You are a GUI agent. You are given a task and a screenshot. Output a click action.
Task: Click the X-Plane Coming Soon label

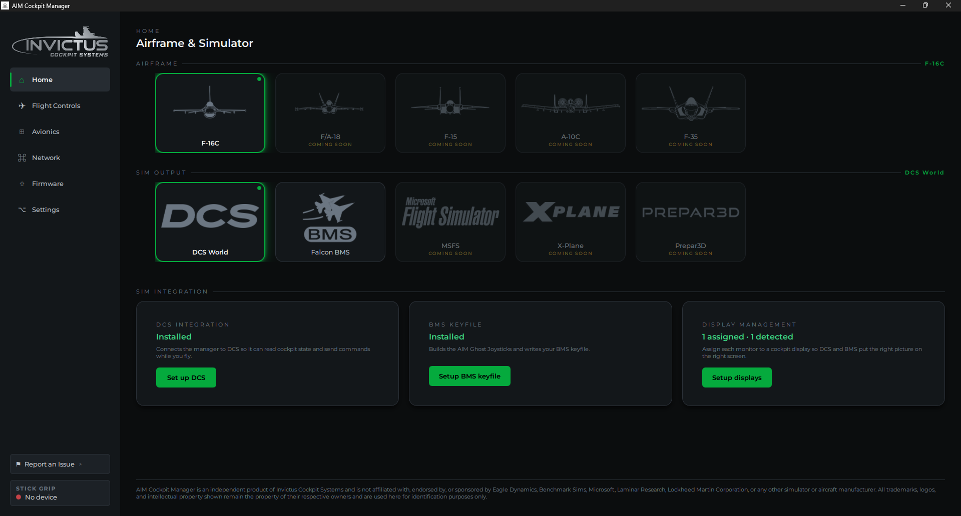pyautogui.click(x=571, y=253)
